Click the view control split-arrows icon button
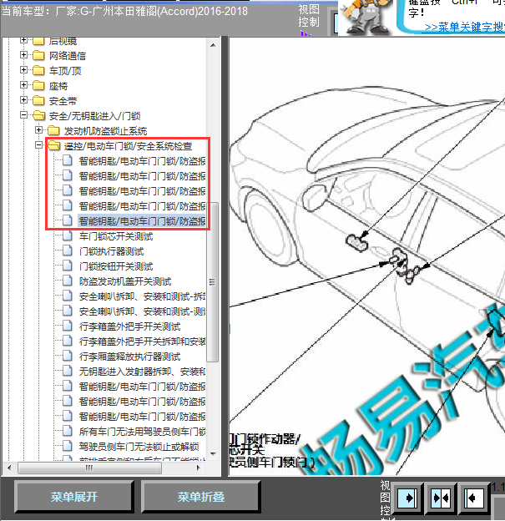 click(441, 498)
